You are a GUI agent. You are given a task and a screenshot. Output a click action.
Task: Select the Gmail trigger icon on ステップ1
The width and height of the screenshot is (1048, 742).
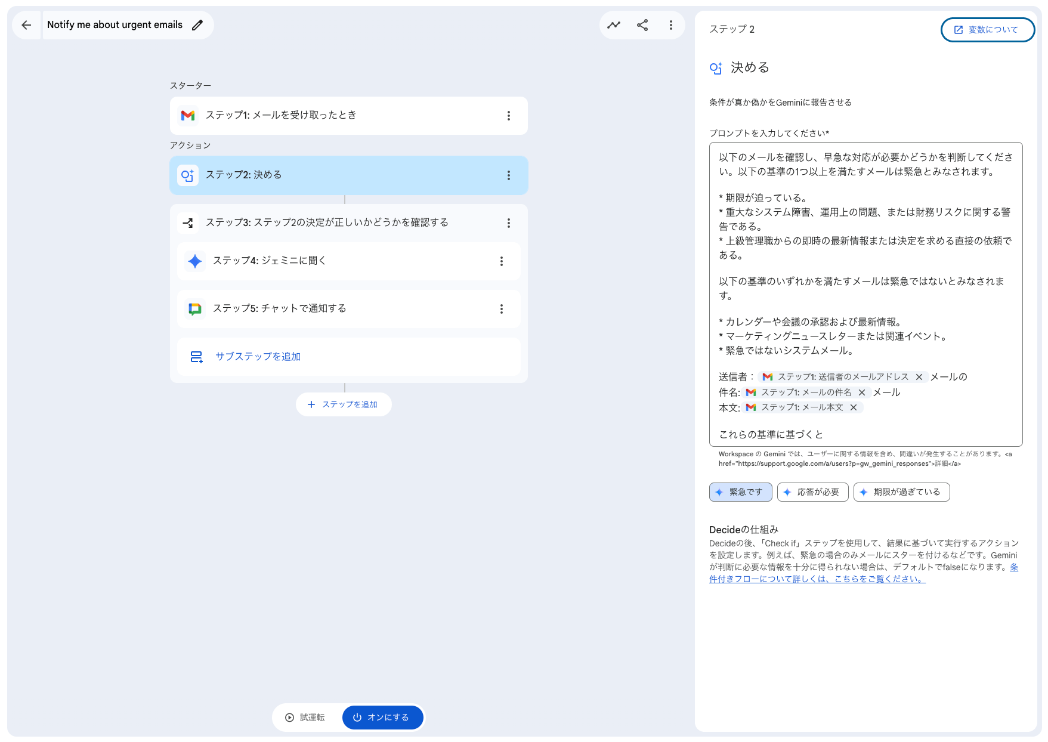[188, 116]
